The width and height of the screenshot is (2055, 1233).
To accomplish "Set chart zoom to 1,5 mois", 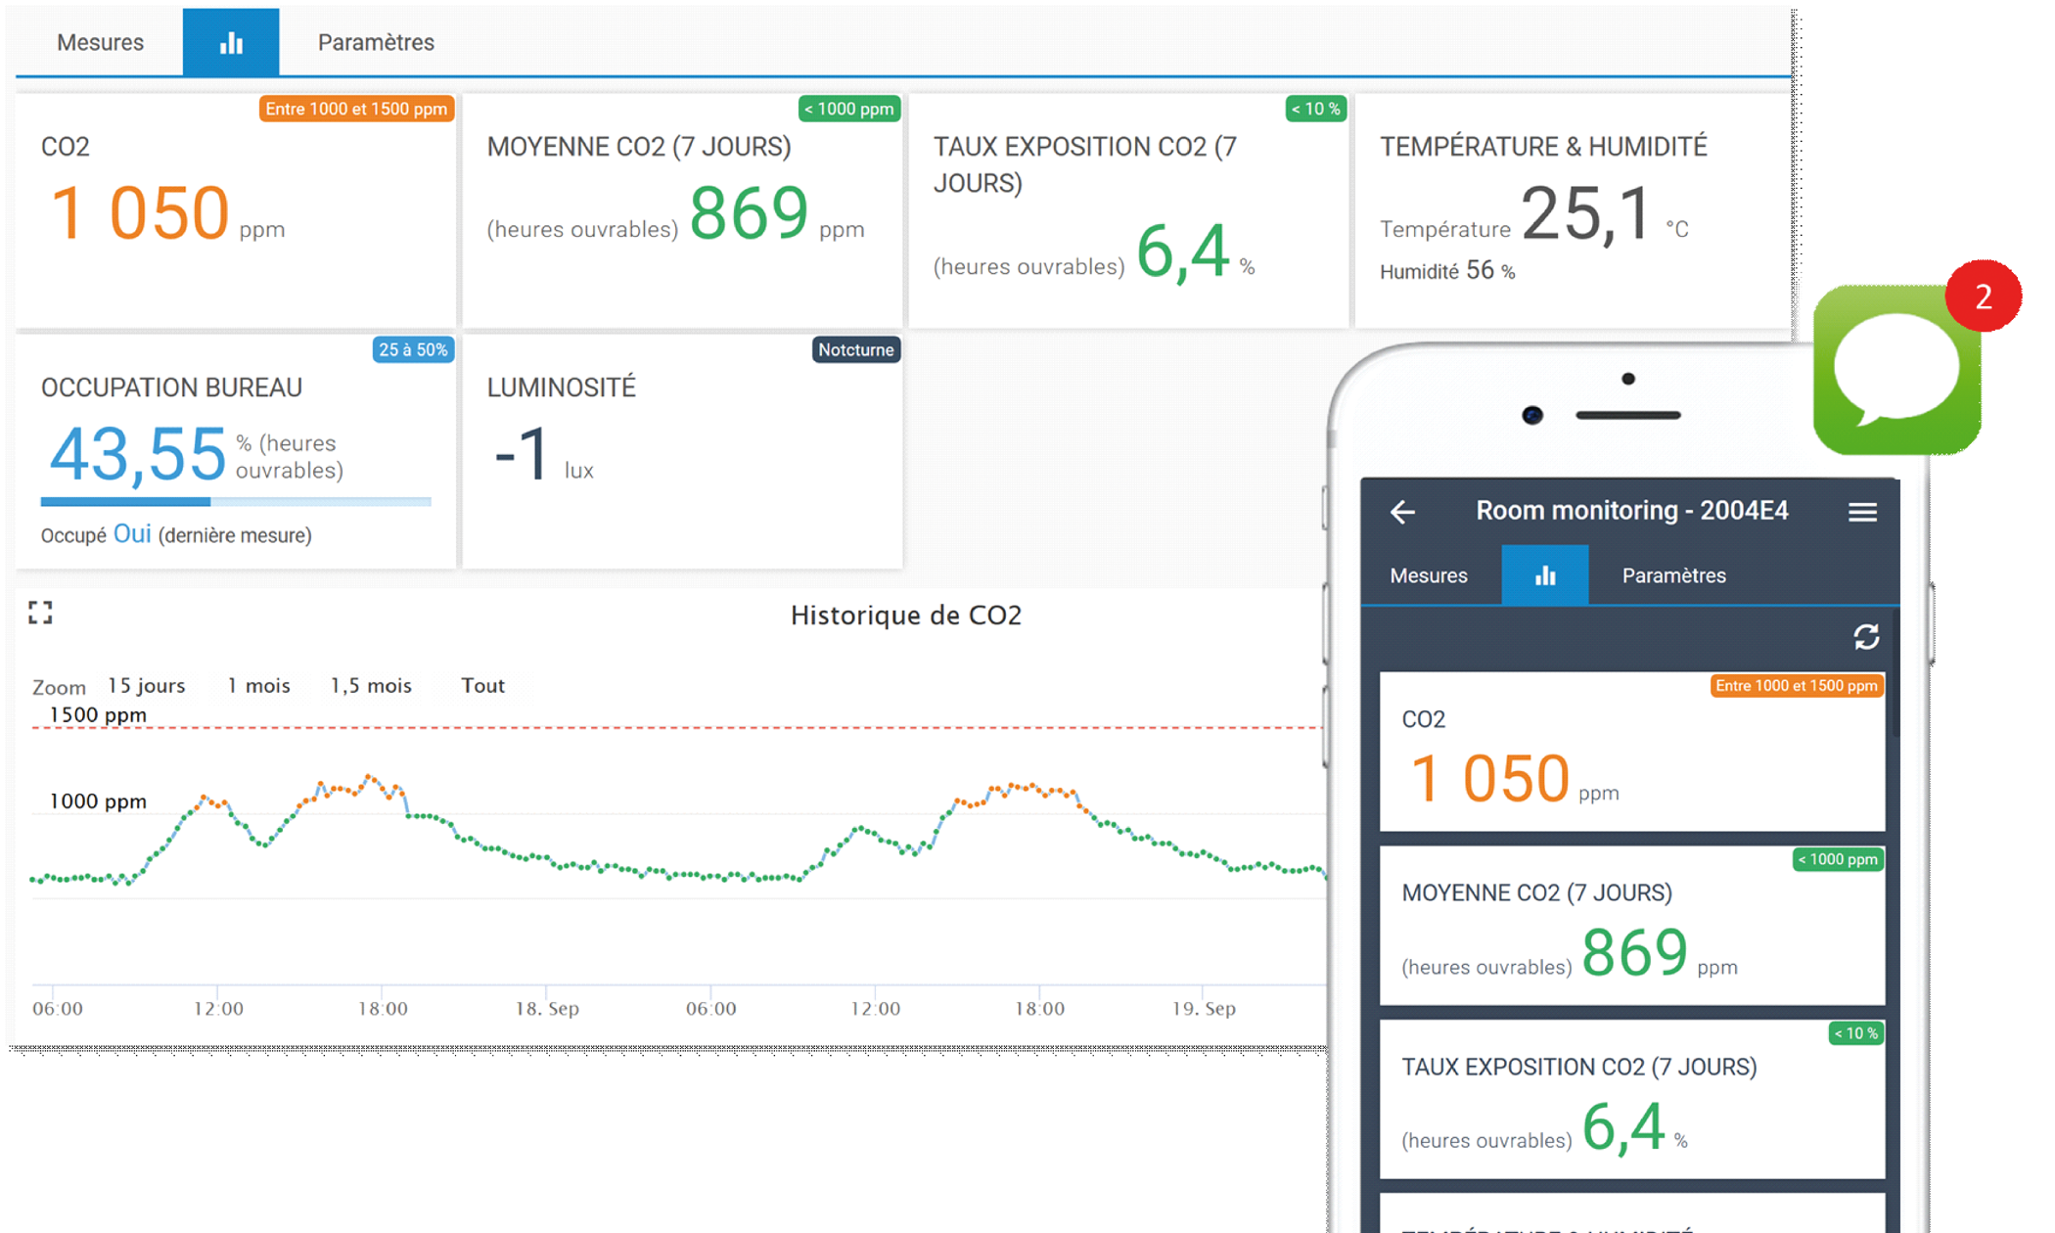I will click(x=371, y=685).
